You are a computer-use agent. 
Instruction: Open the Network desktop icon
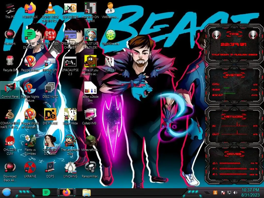(x=10, y=37)
